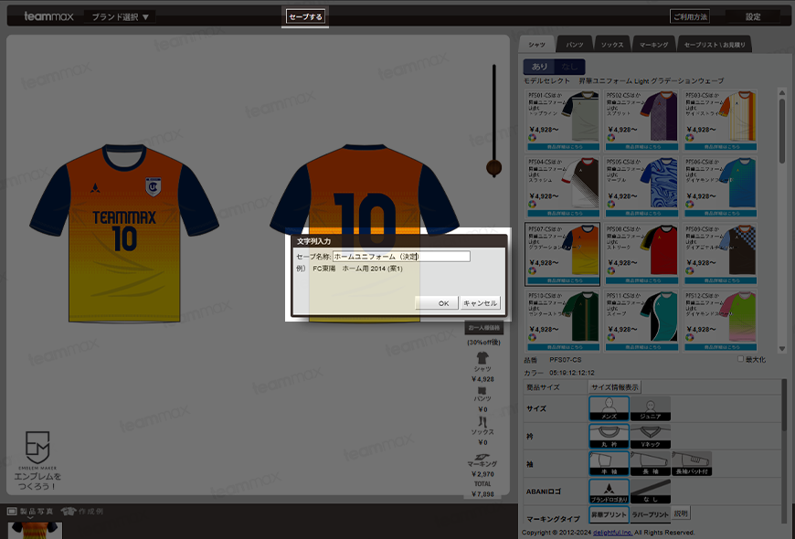Select the 長袖パット付 sleeve icon
The image size is (795, 539).
[692, 464]
